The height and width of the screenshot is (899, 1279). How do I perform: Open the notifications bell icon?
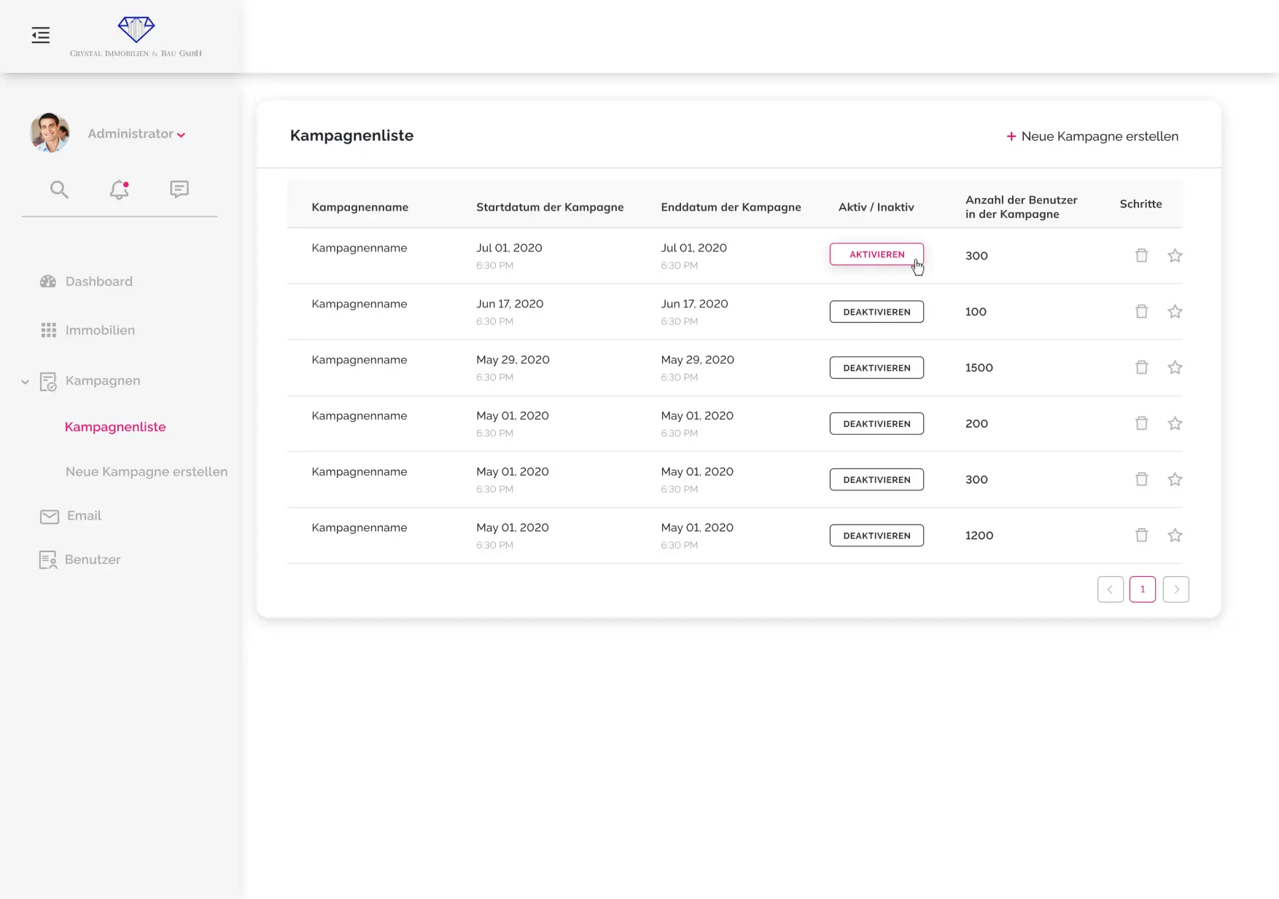[x=119, y=190]
